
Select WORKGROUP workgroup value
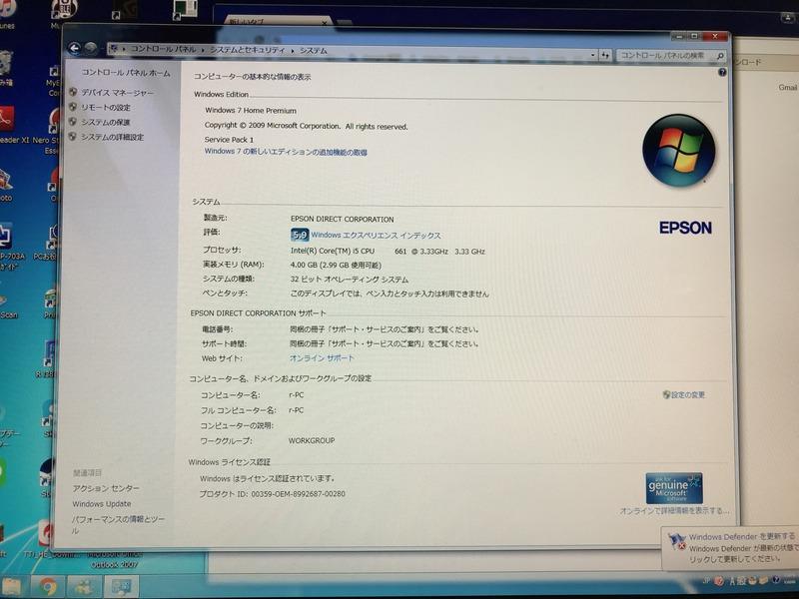tap(312, 440)
